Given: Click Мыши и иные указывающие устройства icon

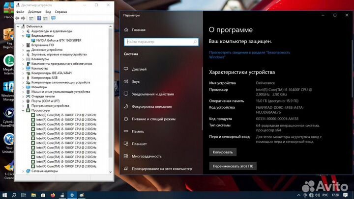Looking at the screenshot, I should 28,92.
